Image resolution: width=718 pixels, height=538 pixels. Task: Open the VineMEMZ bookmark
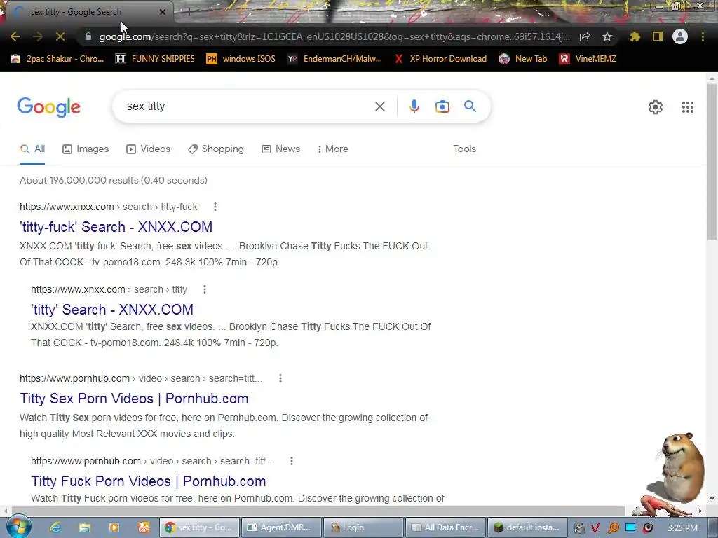(588, 59)
